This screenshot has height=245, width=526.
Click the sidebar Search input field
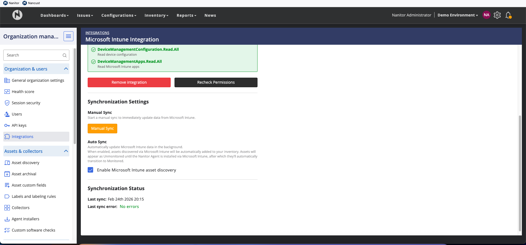(x=33, y=55)
